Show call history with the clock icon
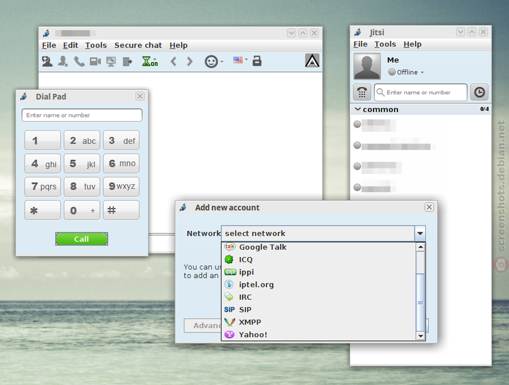This screenshot has width=509, height=385. [479, 92]
